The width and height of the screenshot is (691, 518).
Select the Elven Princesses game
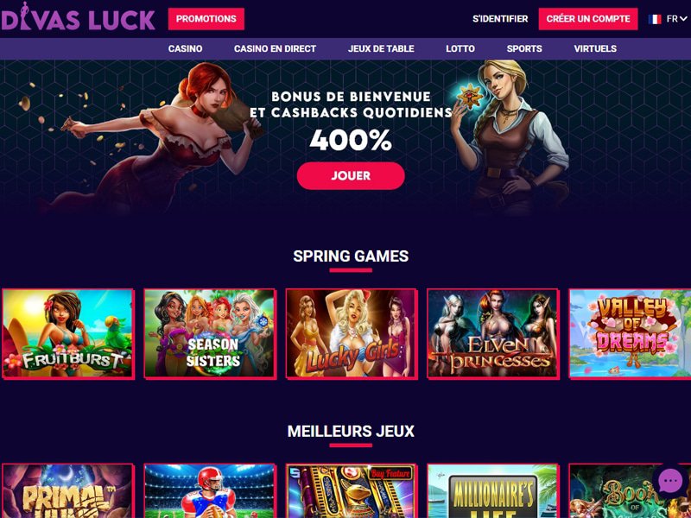[x=492, y=333]
